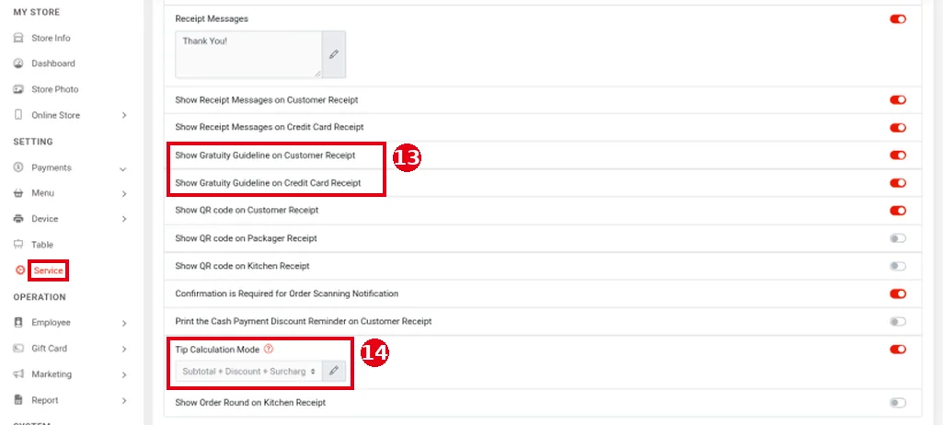
Task: Click the Payments dollar icon
Action: tap(18, 167)
